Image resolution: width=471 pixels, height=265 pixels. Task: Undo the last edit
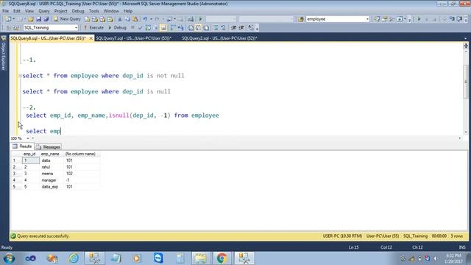(145, 19)
